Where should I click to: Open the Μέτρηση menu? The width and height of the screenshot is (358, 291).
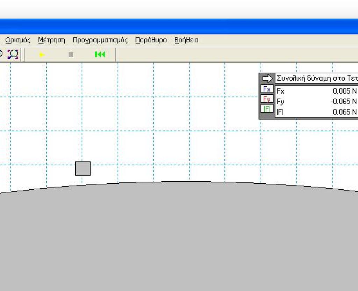(x=52, y=40)
